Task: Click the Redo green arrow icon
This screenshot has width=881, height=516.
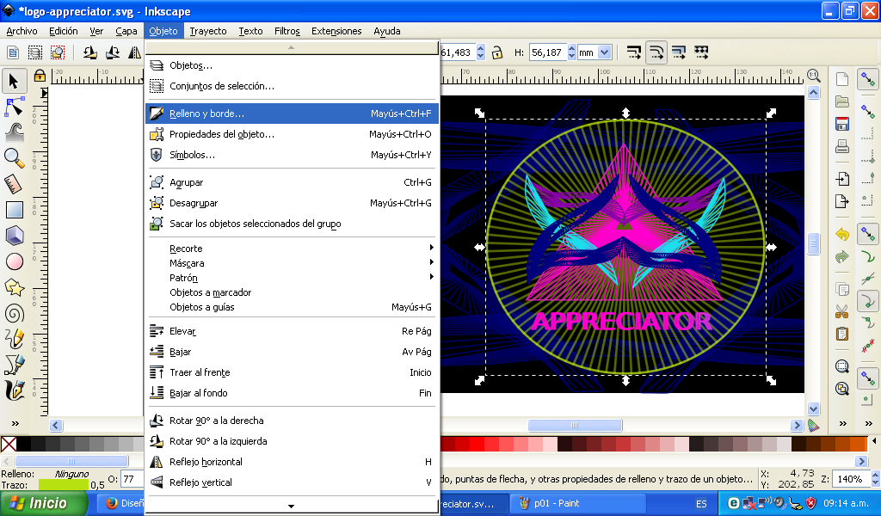Action: [841, 257]
